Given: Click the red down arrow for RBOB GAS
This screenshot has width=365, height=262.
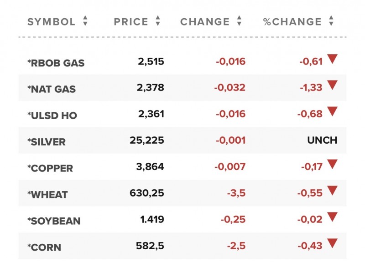Looking at the screenshot, I should pyautogui.click(x=332, y=59).
